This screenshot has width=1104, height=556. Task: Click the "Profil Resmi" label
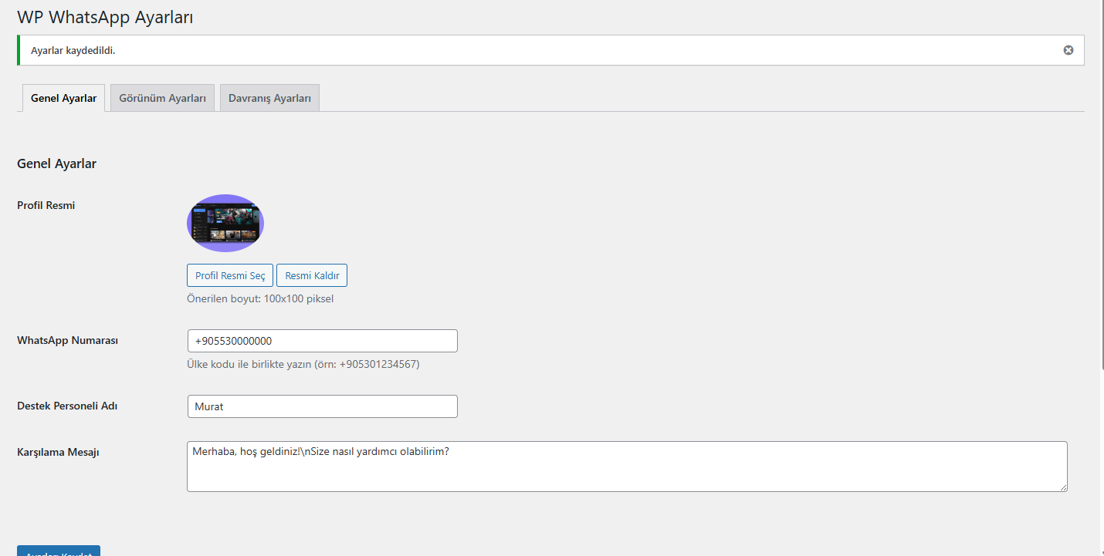click(x=46, y=205)
